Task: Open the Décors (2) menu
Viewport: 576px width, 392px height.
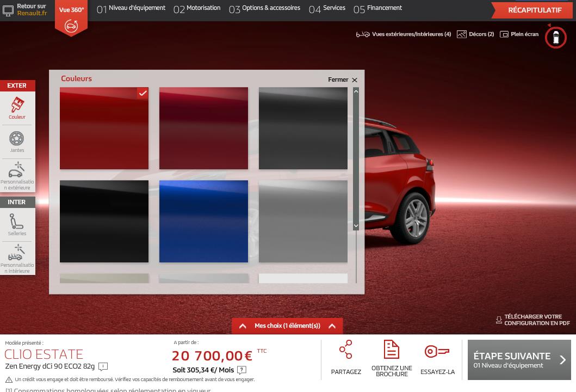Action: (x=481, y=34)
